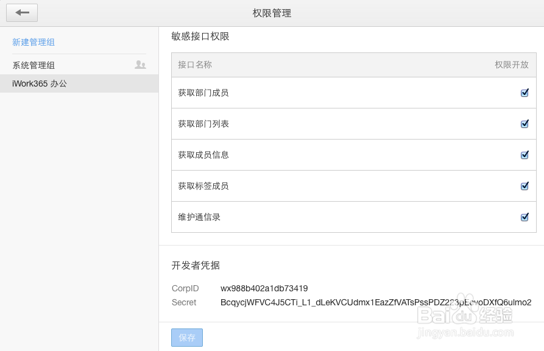This screenshot has width=544, height=351.
Task: Select the CorpID value wx988b402a1db73419
Action: coord(263,288)
